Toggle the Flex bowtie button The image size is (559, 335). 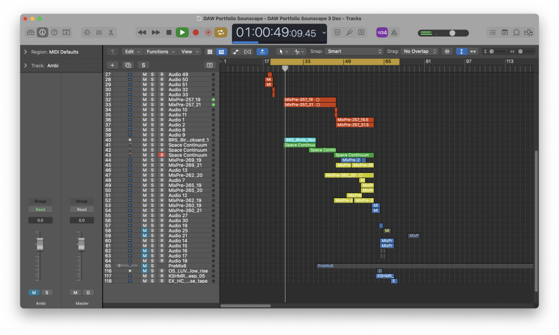tap(247, 52)
